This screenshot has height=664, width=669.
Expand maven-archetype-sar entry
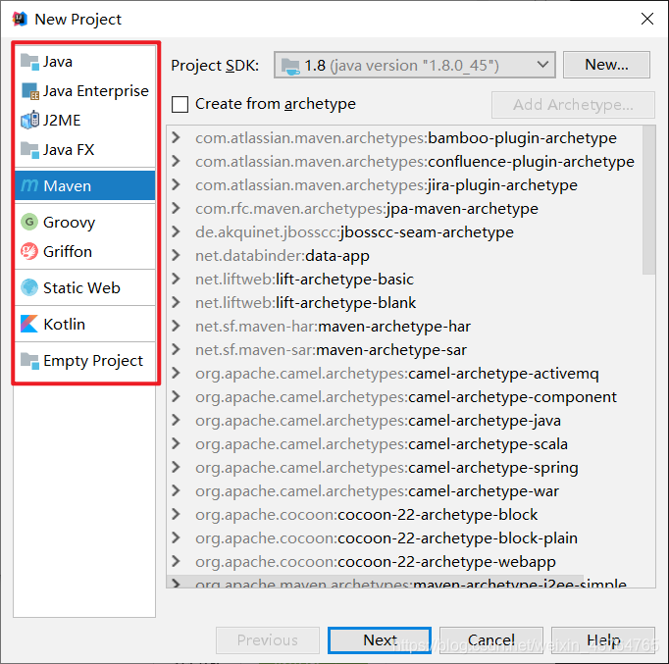tap(176, 349)
